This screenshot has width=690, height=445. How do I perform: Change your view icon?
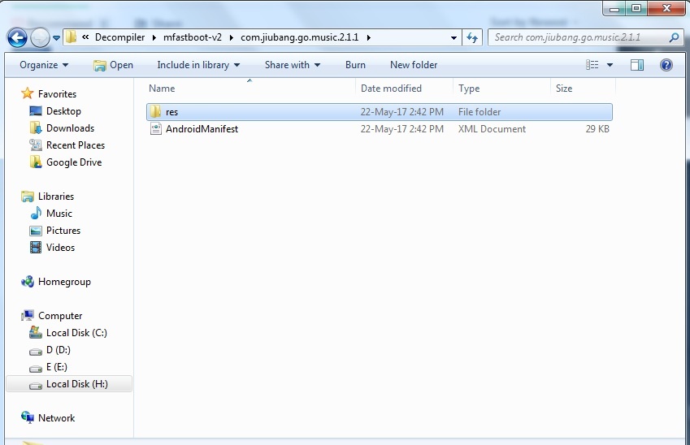click(x=592, y=65)
